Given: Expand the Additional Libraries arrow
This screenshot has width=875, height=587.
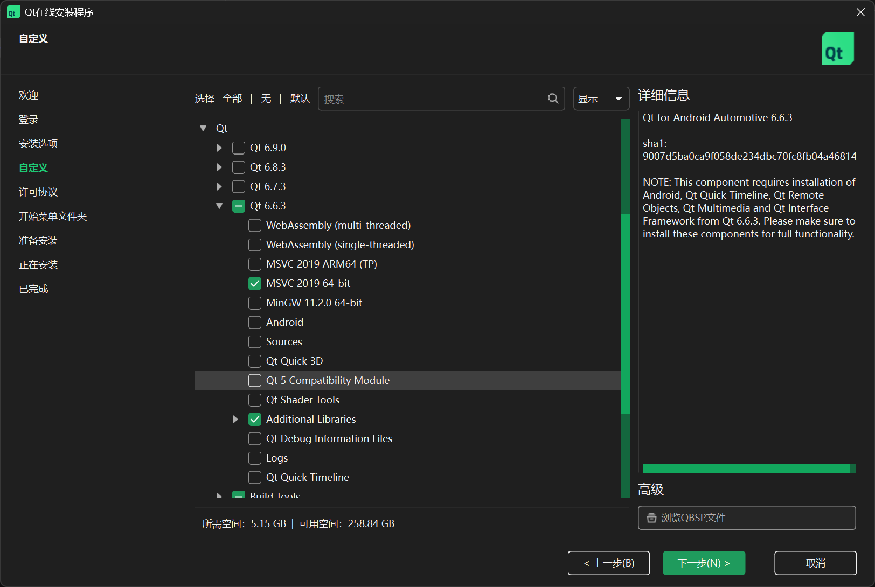Looking at the screenshot, I should 235,420.
